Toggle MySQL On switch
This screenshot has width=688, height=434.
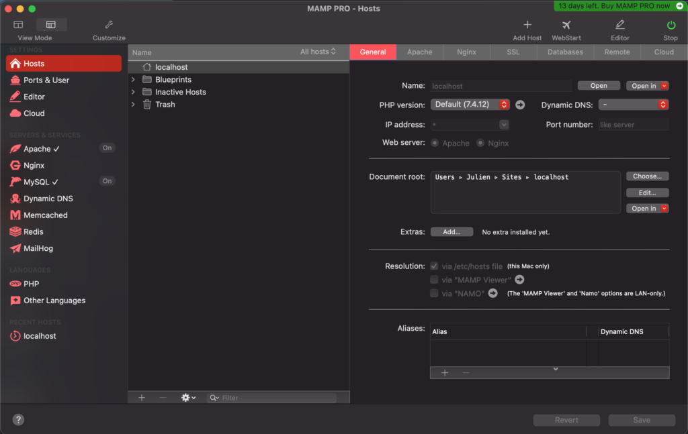click(x=107, y=181)
